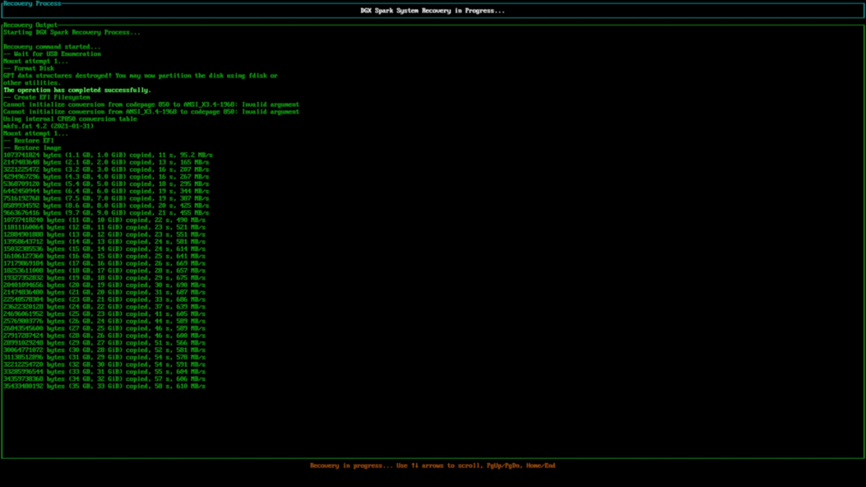This screenshot has height=487, width=866.
Task: Click the "Recovery in progress..." footer hint
Action: coord(432,465)
